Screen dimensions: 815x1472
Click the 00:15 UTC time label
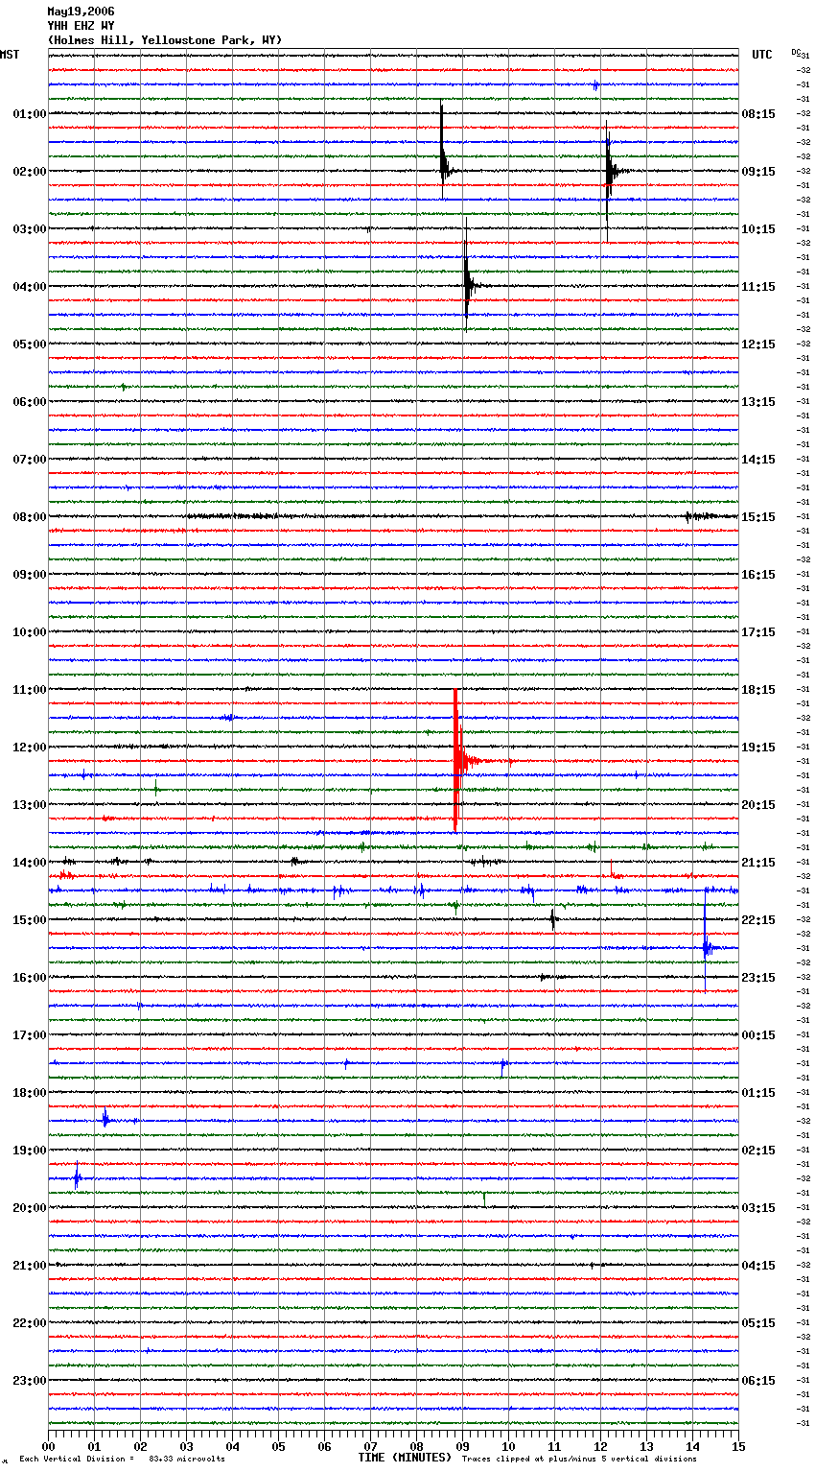(x=758, y=1035)
